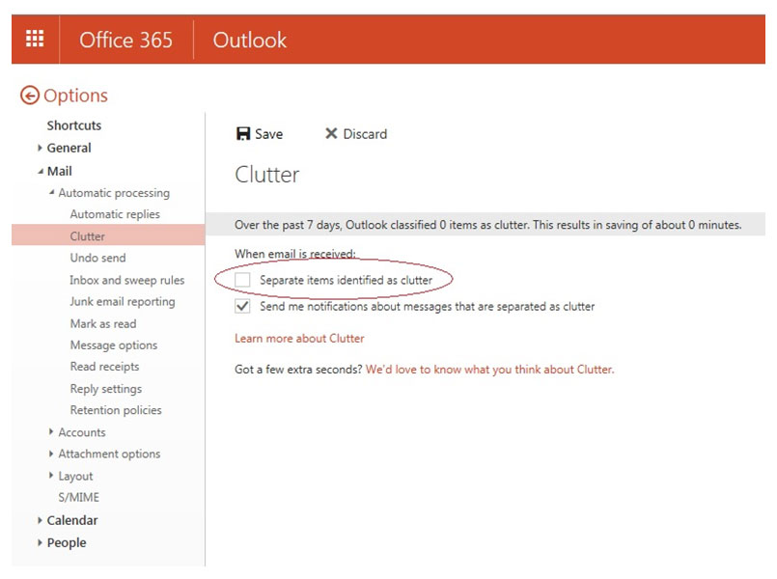Open Learn about Clutter link
Screen dimensions: 777x579
point(298,338)
